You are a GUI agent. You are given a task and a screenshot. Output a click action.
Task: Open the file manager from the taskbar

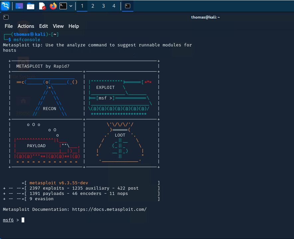coord(30,6)
